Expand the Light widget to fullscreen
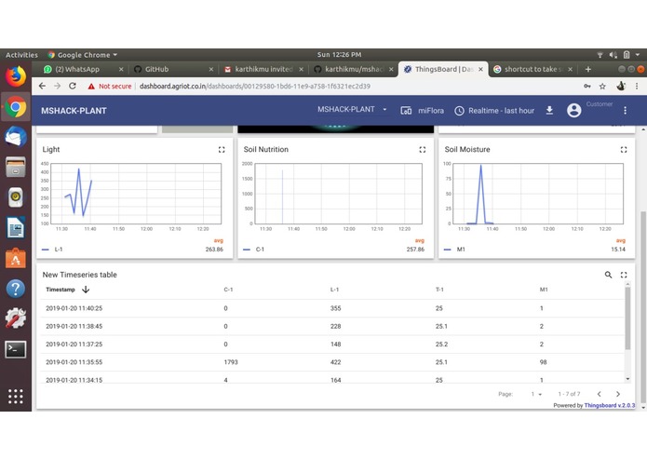Screen dimensions: 647x460 222,150
